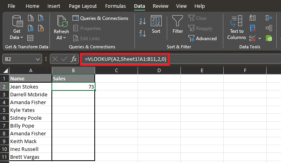The width and height of the screenshot is (281, 163).
Task: Click the greyed-out Edit Links button
Action: click(x=87, y=38)
